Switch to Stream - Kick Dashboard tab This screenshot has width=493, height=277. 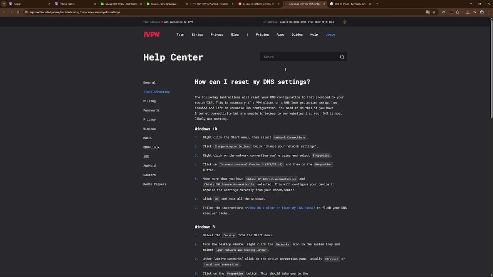[x=166, y=4]
